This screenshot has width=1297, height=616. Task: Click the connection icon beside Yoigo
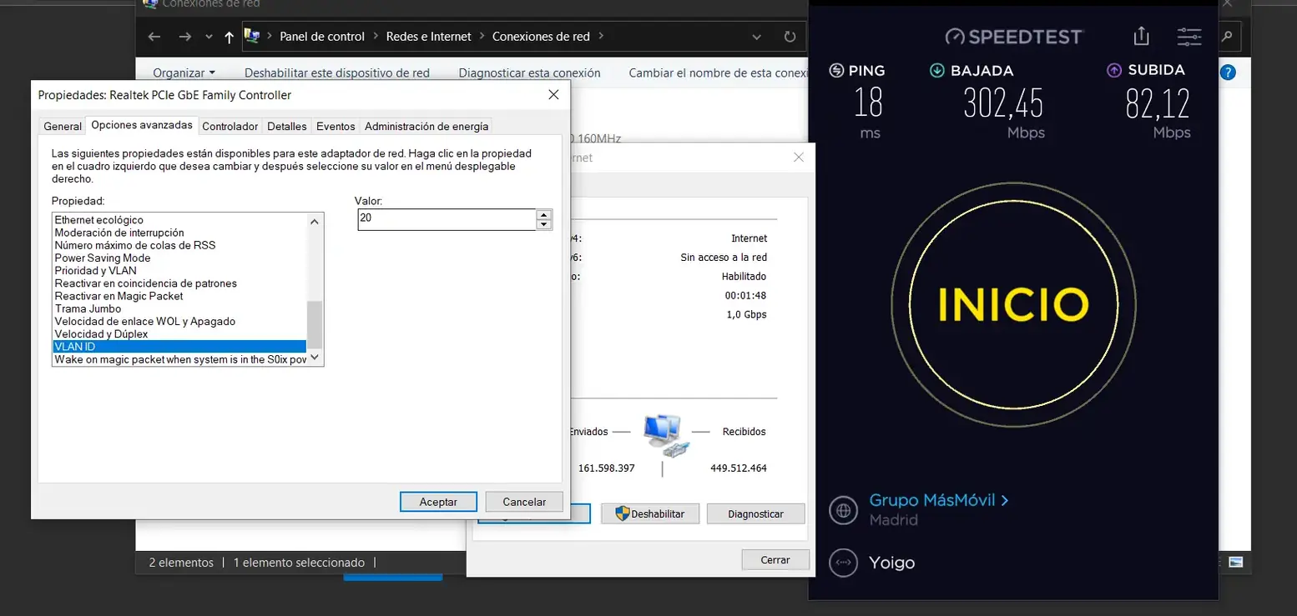(x=844, y=563)
